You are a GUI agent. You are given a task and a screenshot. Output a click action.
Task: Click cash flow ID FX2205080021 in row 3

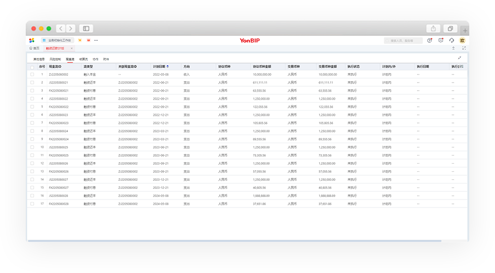coord(59,91)
